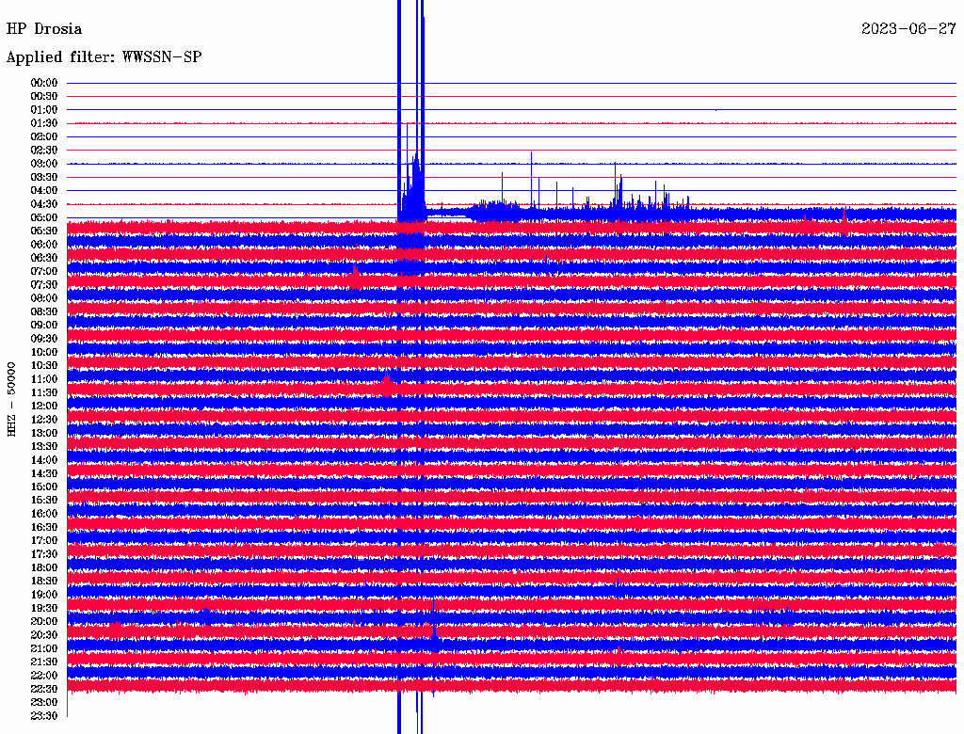Select the 02:00 time label
The image size is (964, 734).
pyautogui.click(x=44, y=137)
